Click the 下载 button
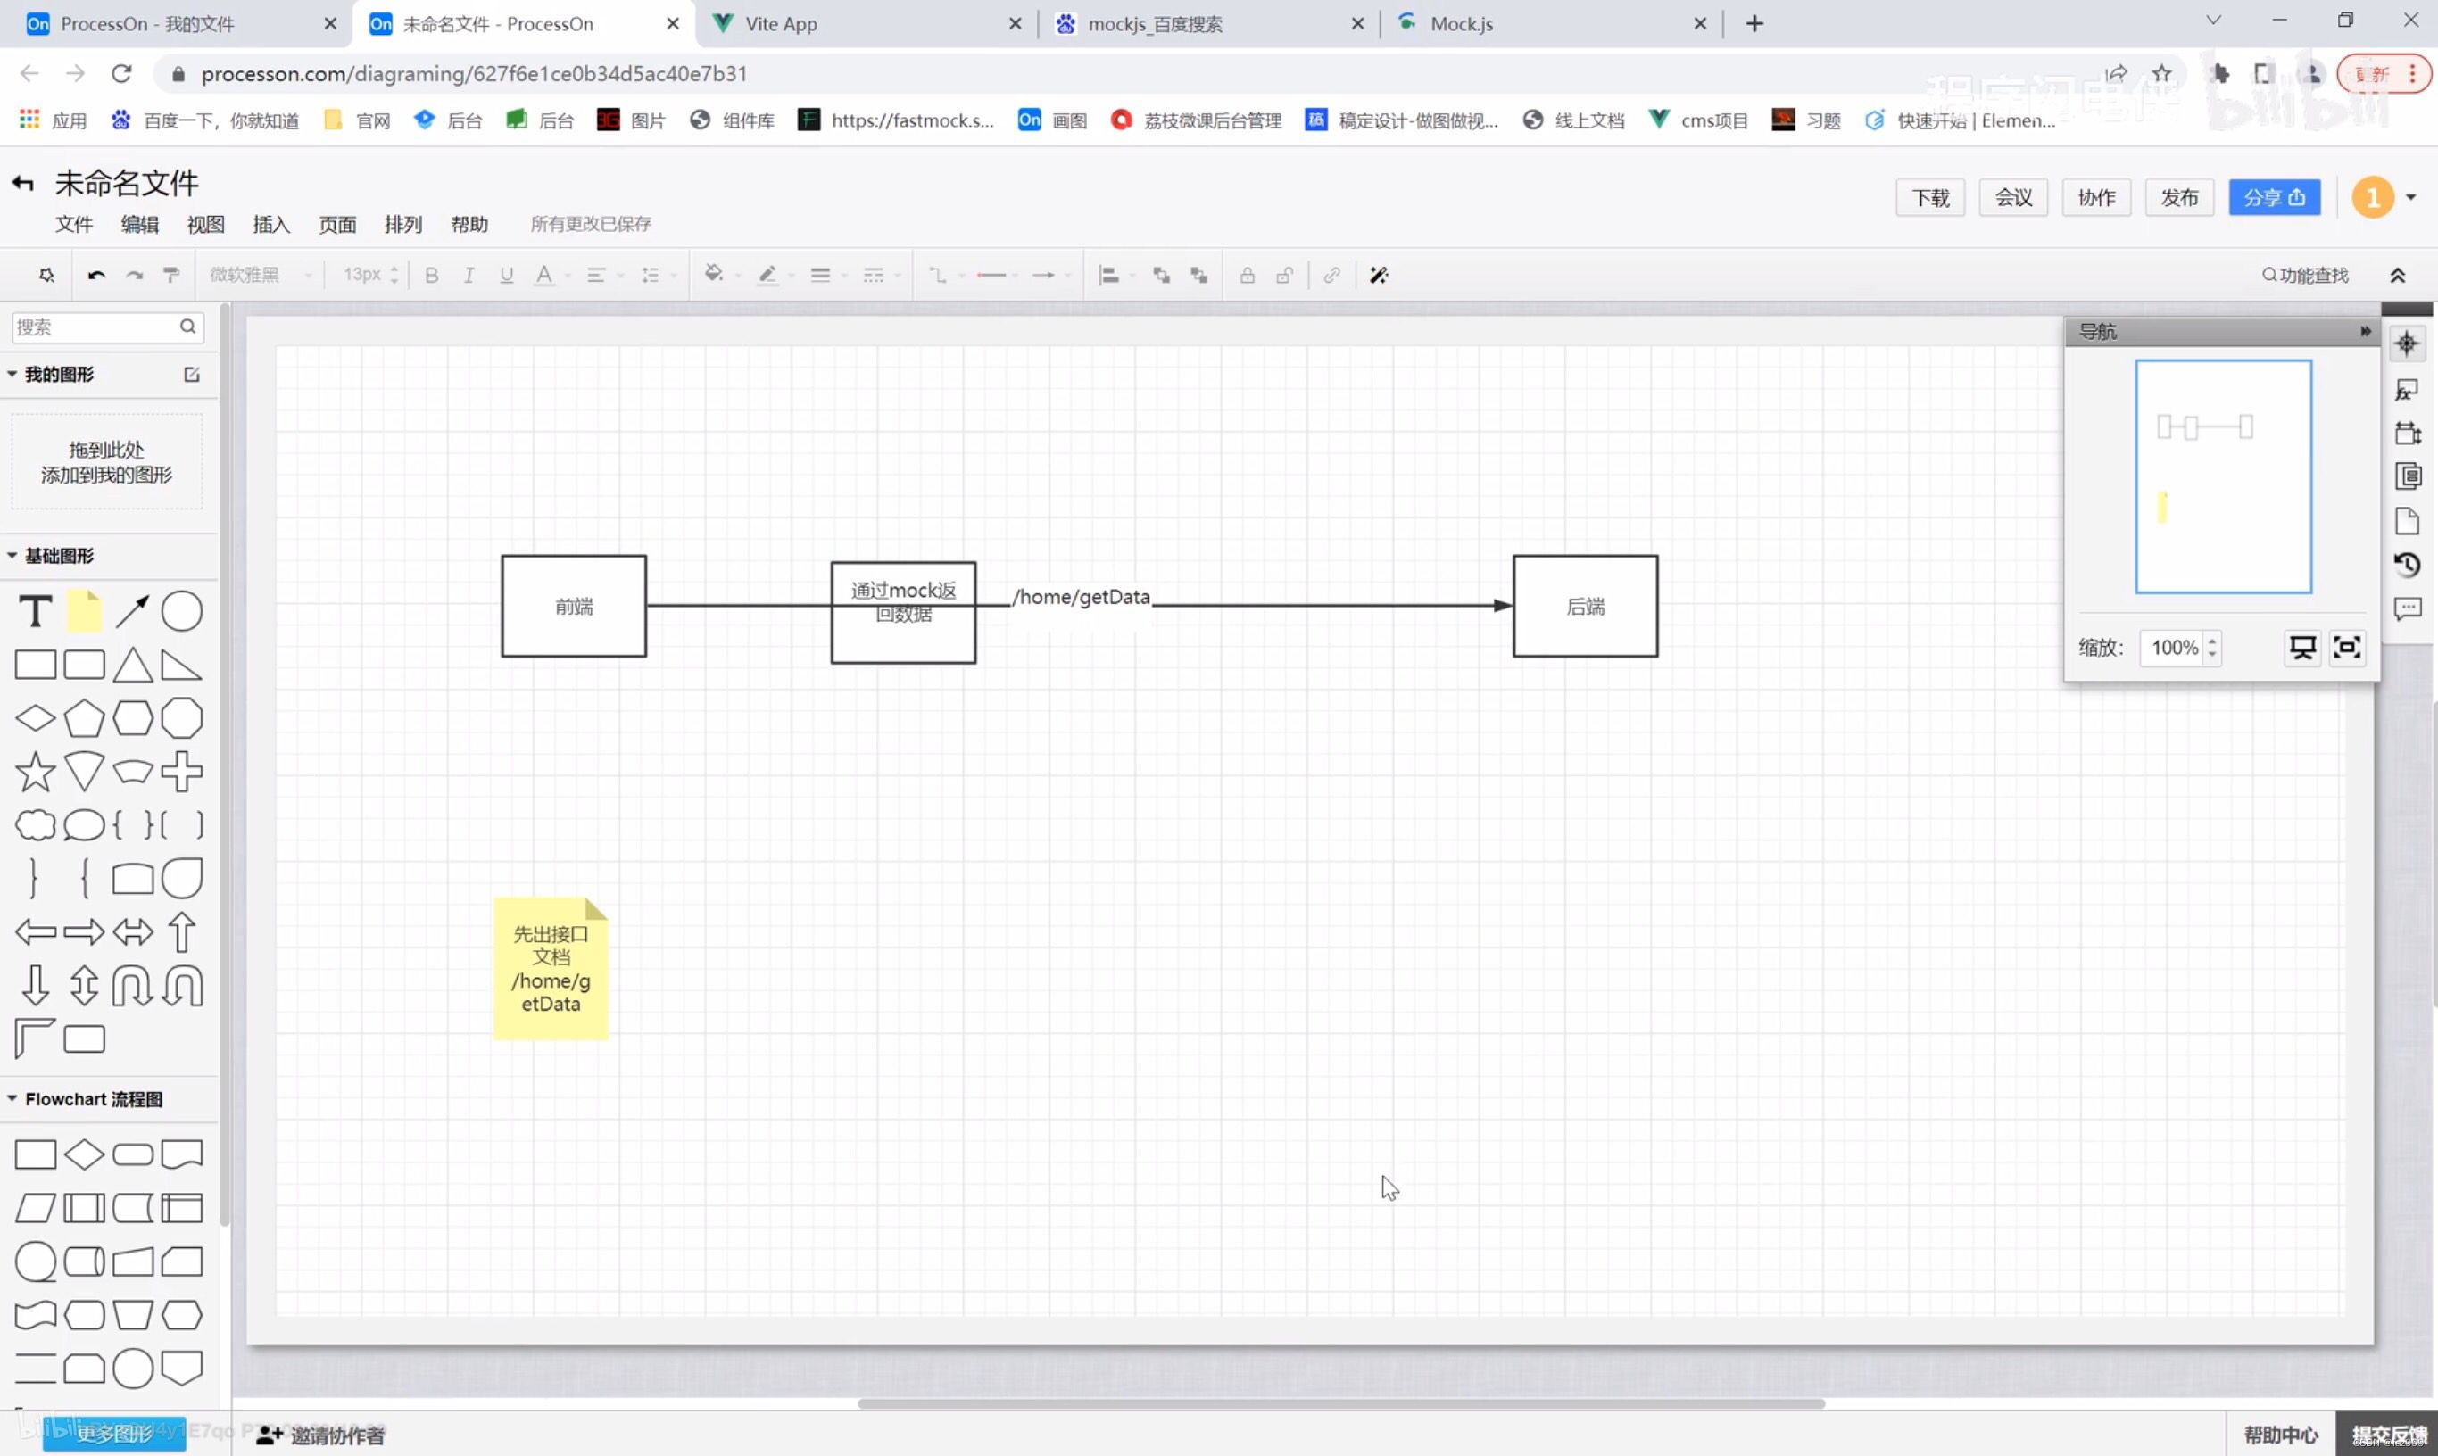Image resolution: width=2438 pixels, height=1456 pixels. (1930, 197)
